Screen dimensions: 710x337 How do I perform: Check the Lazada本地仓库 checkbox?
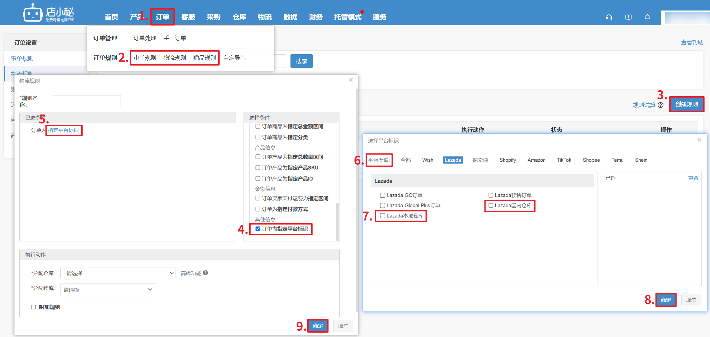click(x=383, y=216)
